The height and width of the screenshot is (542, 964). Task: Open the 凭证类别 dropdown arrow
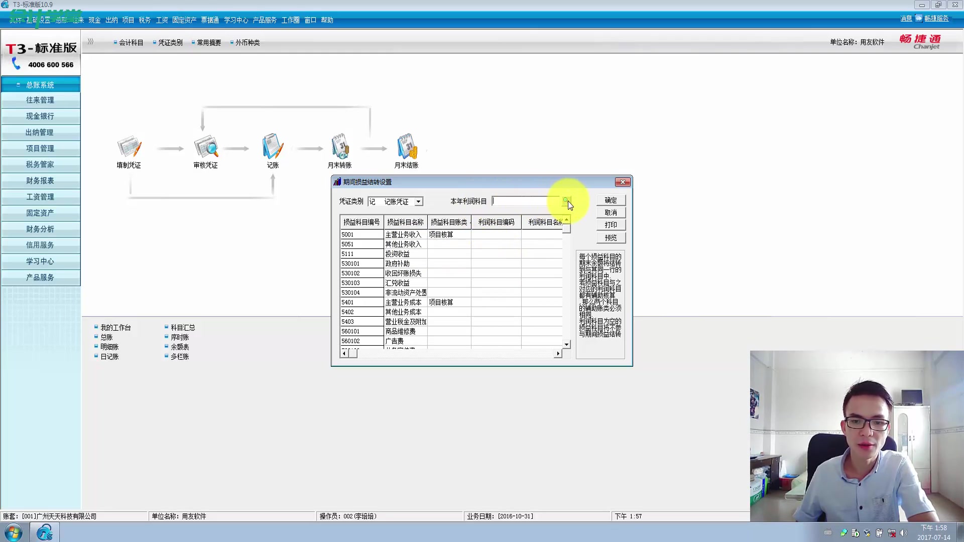coord(418,202)
